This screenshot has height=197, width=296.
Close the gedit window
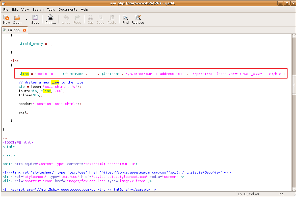(x=293, y=3)
